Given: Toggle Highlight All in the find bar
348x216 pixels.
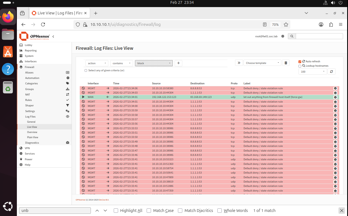Looking at the screenshot, I should [116, 211].
